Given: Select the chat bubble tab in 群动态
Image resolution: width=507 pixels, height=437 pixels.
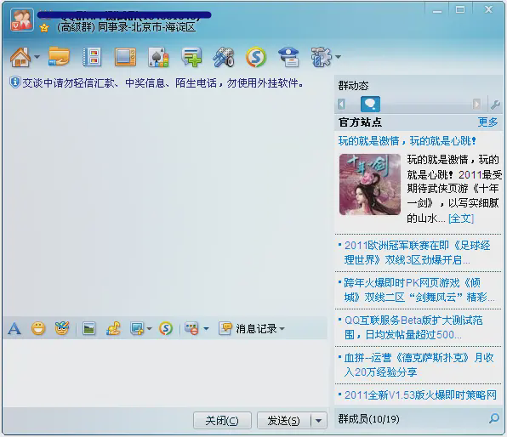Looking at the screenshot, I should (x=370, y=104).
